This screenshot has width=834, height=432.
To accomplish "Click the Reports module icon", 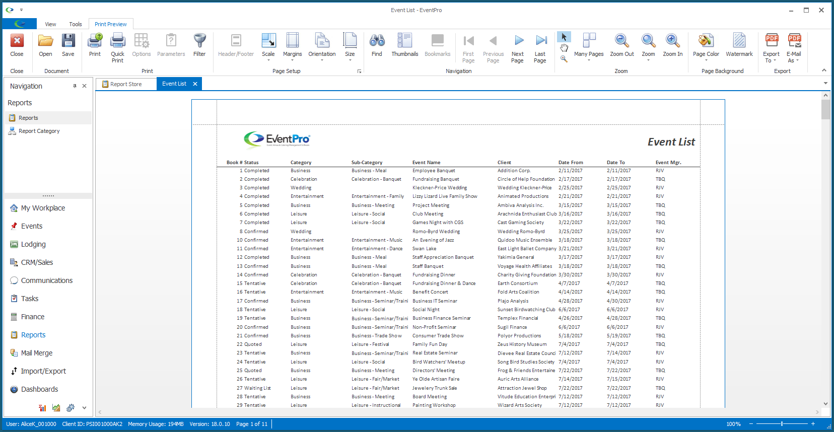I will pyautogui.click(x=14, y=335).
